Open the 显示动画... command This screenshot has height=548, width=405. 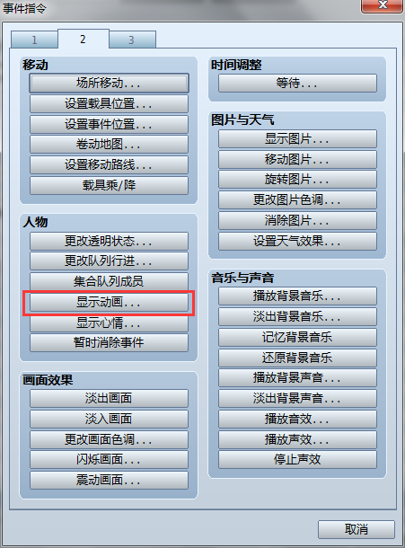point(109,303)
